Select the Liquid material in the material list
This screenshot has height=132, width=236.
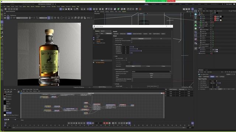point(7,101)
